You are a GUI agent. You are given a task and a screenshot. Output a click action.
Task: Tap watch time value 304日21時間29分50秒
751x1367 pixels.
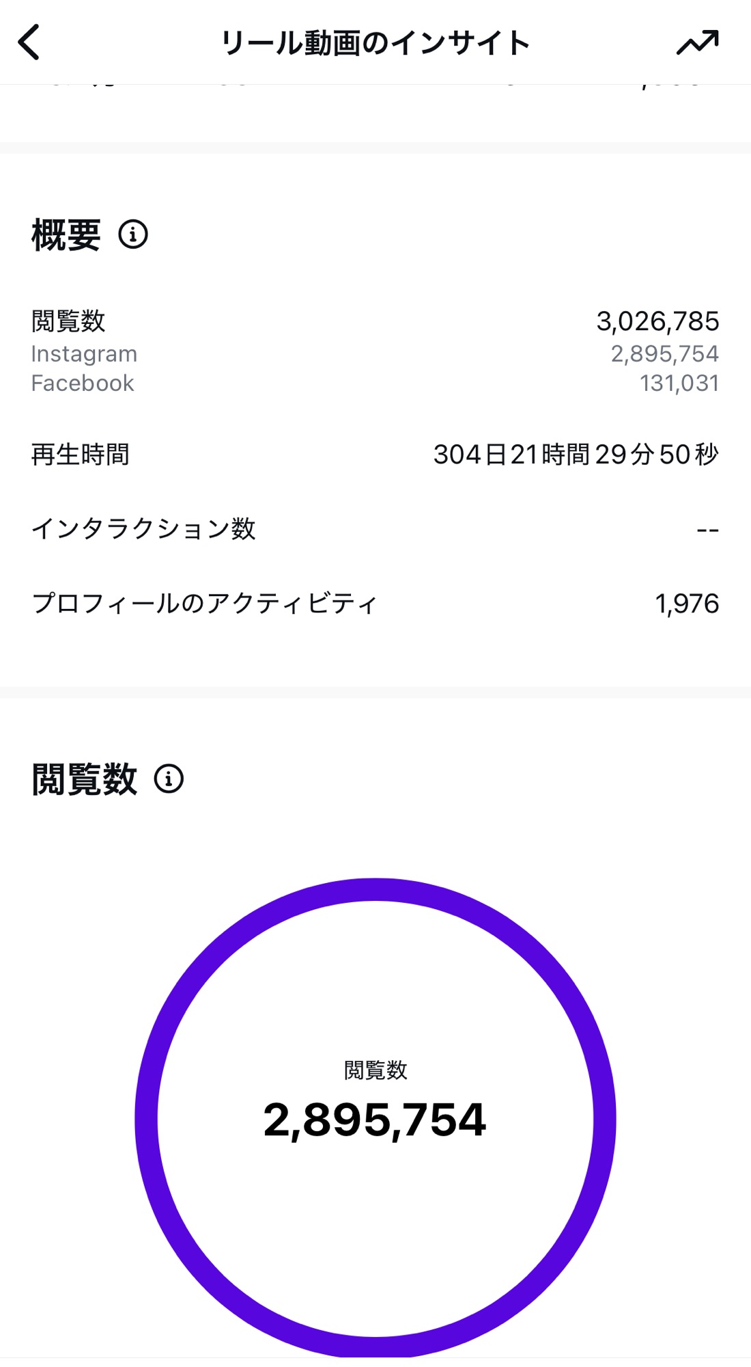pos(576,455)
